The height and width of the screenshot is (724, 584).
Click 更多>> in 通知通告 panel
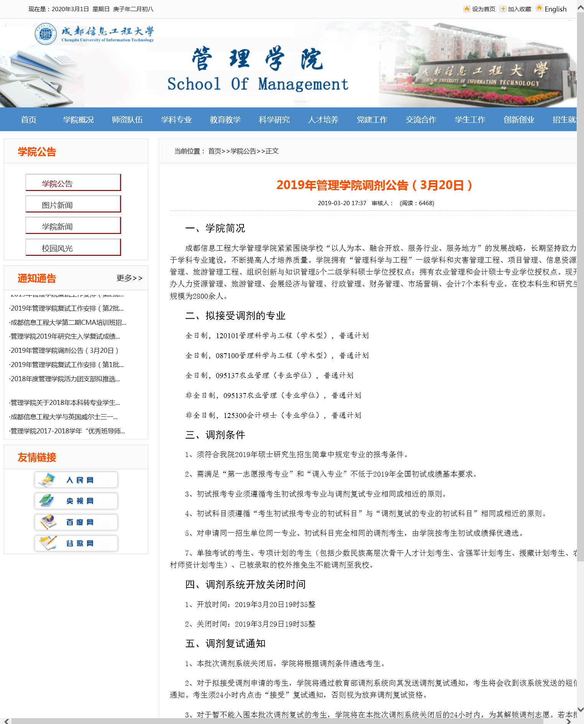pyautogui.click(x=130, y=278)
